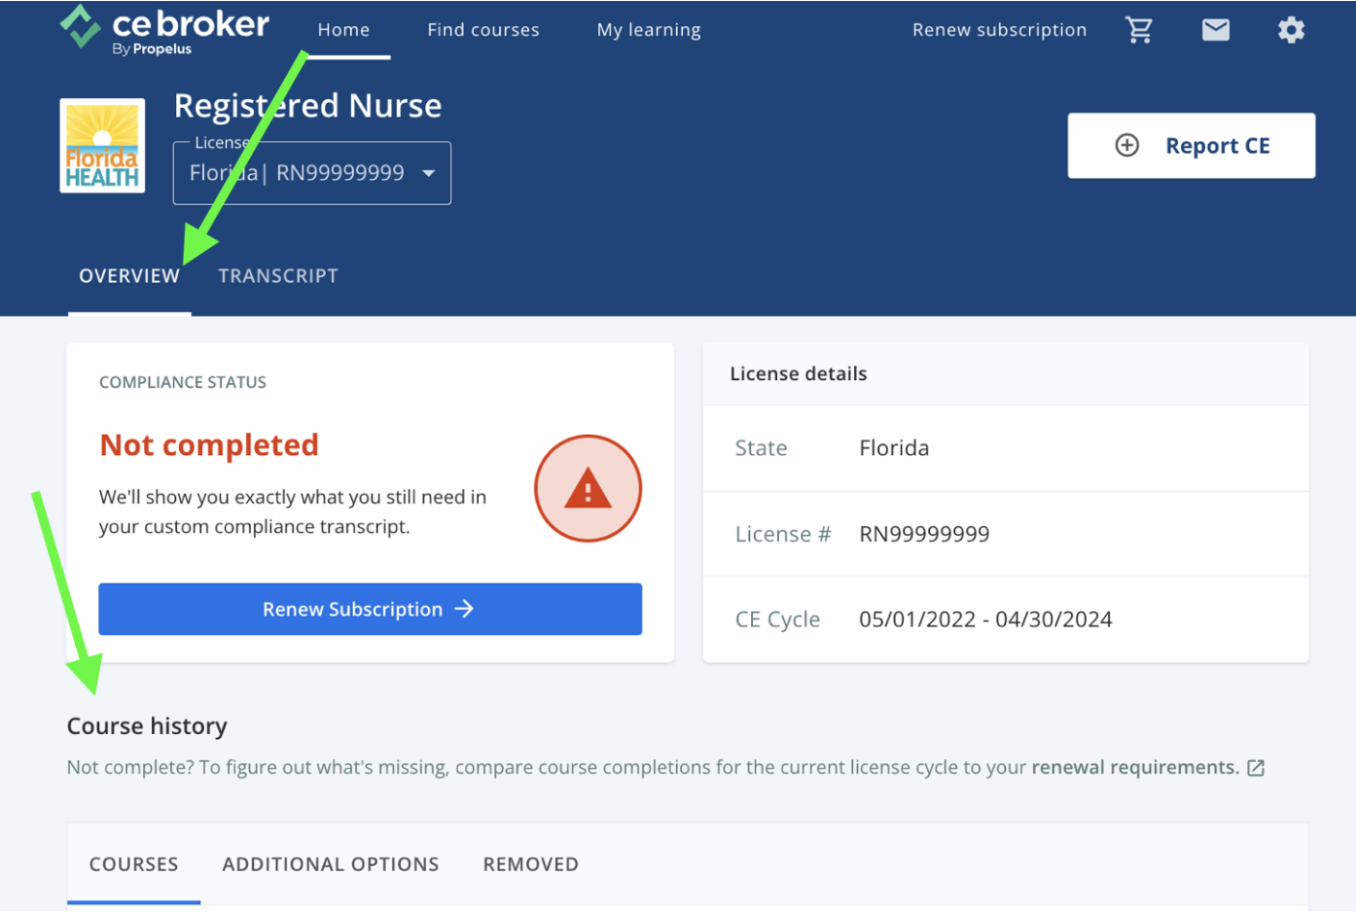
Task: Click the arrow icon on Renew Subscription
Action: [465, 609]
